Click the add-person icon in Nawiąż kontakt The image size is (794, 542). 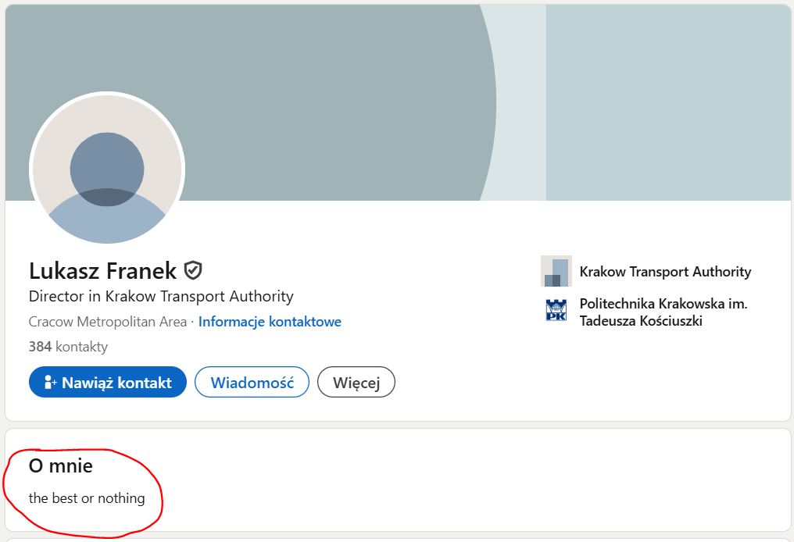click(x=51, y=383)
